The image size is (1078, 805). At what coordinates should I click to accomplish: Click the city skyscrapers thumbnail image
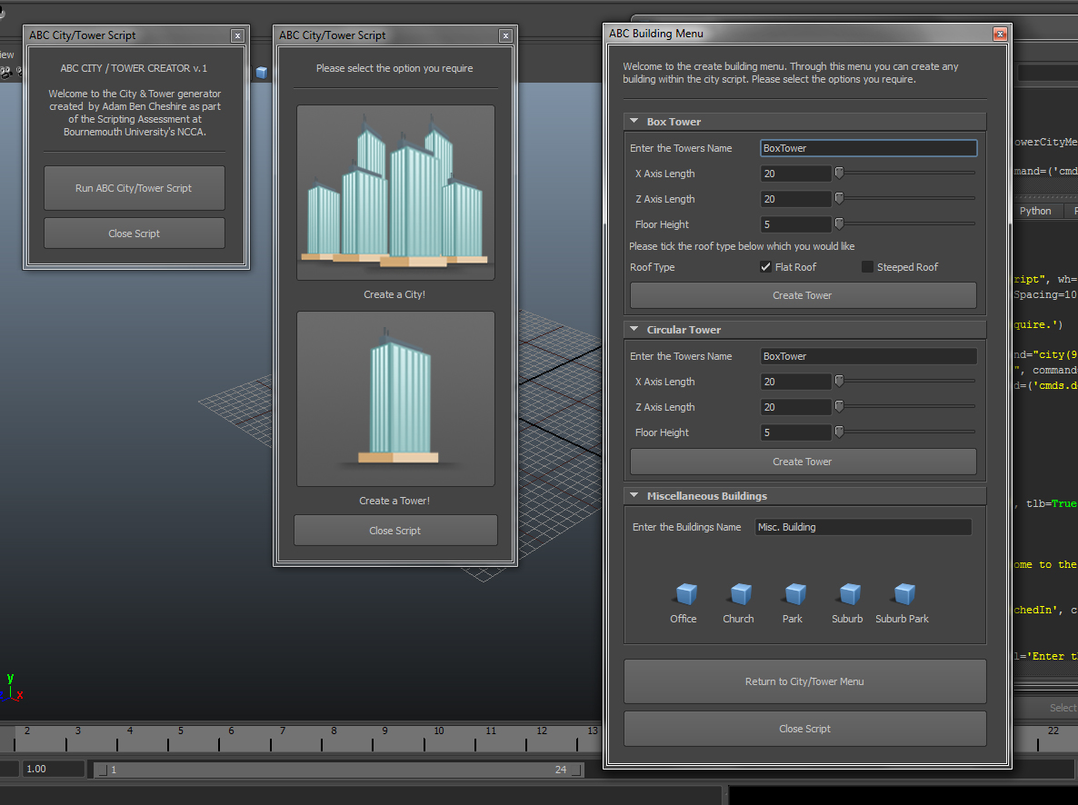click(395, 193)
